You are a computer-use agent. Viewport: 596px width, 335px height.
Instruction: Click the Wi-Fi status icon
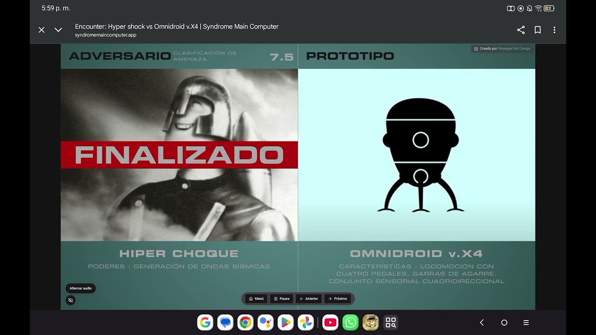pyautogui.click(x=539, y=8)
